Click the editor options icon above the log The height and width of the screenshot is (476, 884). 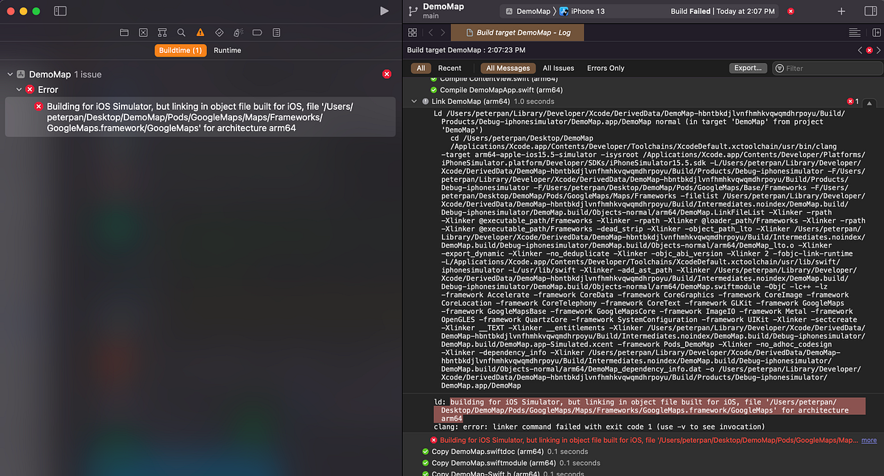pyautogui.click(x=854, y=32)
